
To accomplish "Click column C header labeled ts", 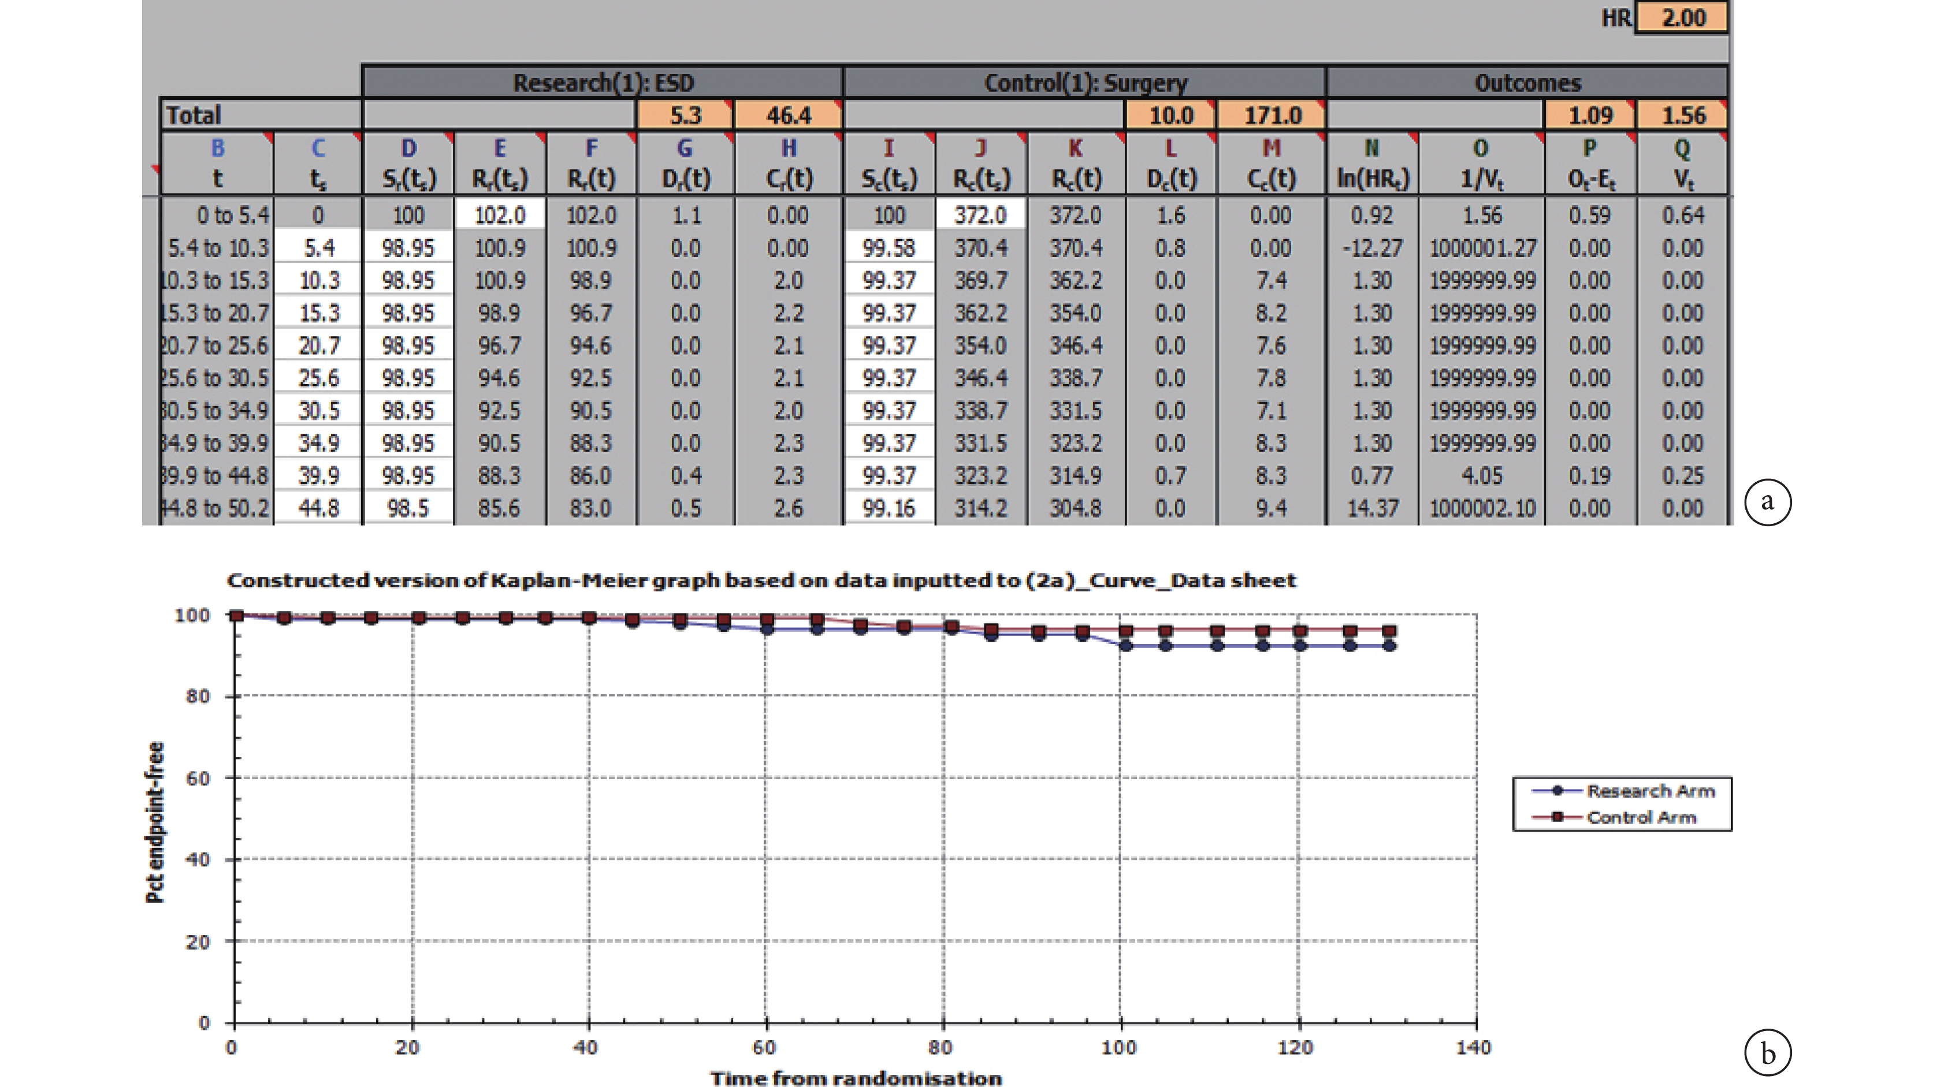I will 318,163.
